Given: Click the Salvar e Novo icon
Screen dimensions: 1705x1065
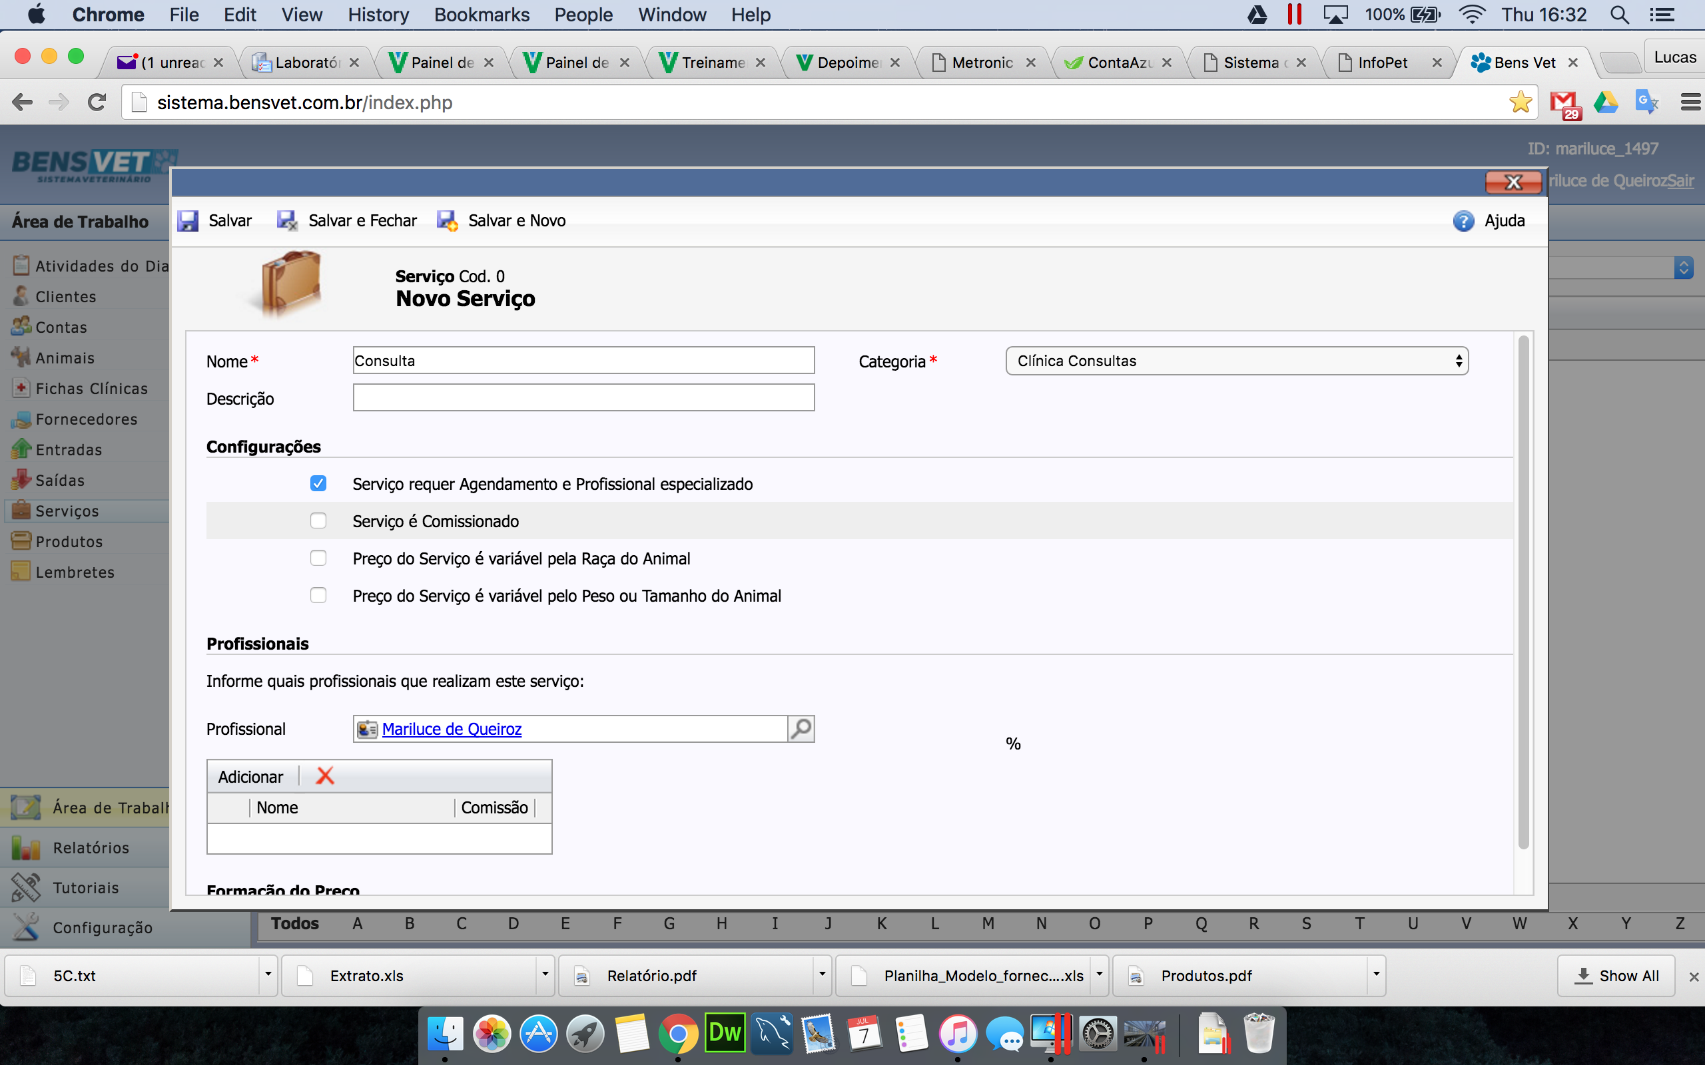Looking at the screenshot, I should click(447, 221).
